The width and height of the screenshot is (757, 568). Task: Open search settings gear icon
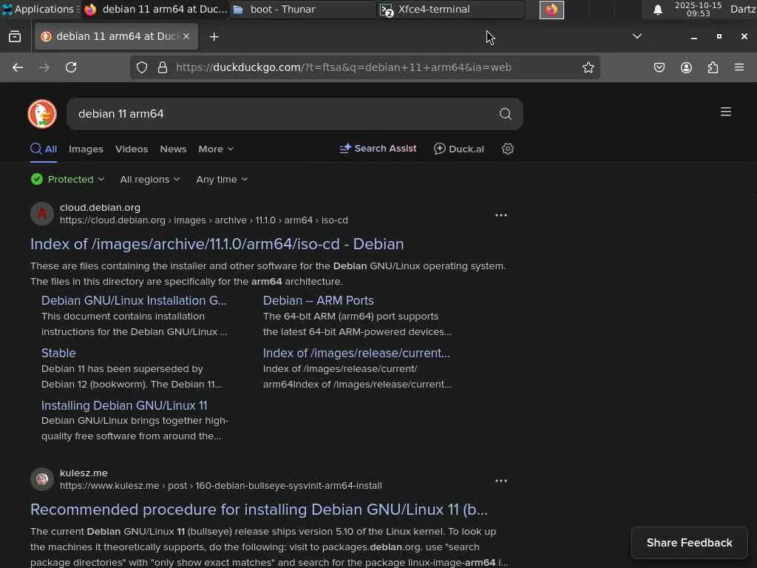(507, 149)
